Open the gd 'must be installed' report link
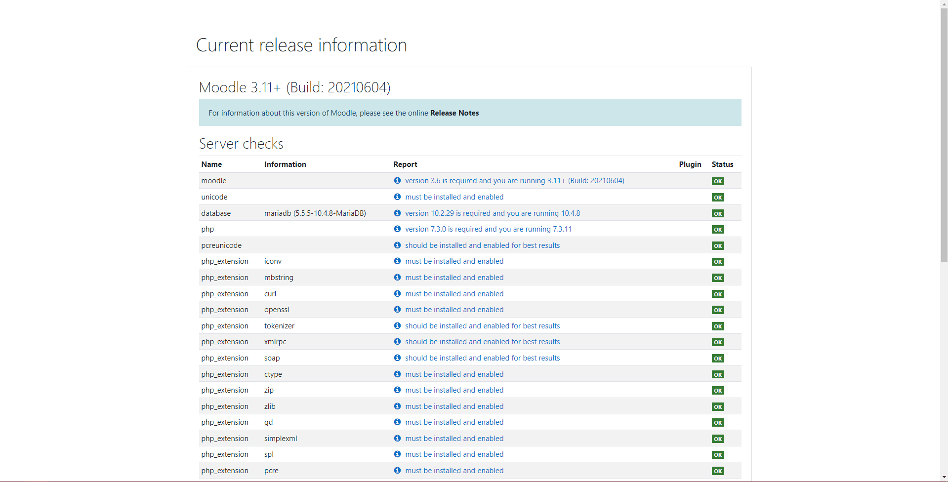The width and height of the screenshot is (948, 482). point(454,422)
